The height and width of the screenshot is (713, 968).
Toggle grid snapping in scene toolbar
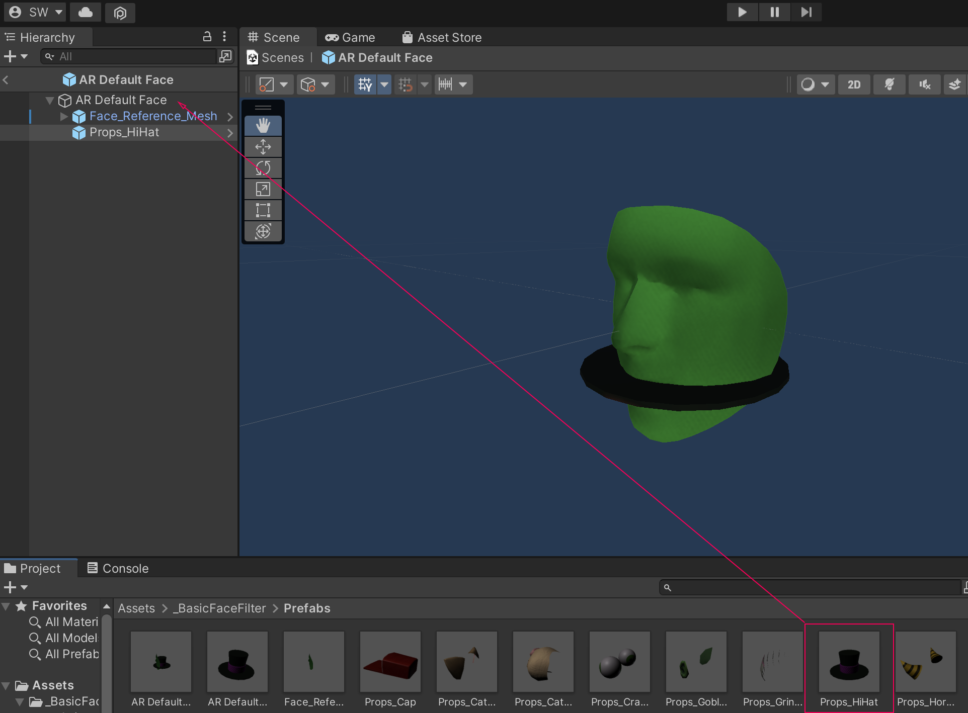[x=405, y=84]
